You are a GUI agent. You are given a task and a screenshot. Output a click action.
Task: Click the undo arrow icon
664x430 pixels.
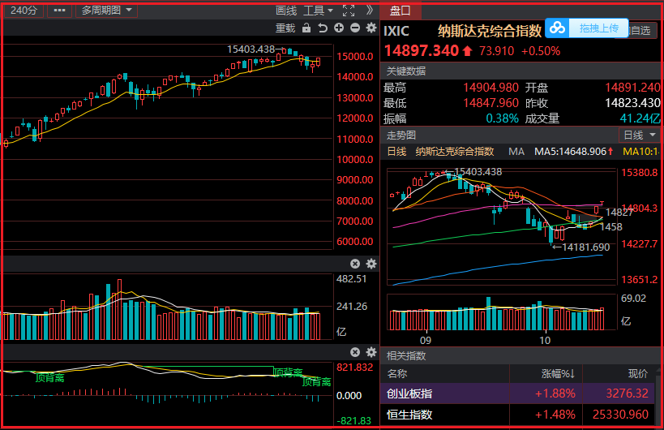pos(323,28)
